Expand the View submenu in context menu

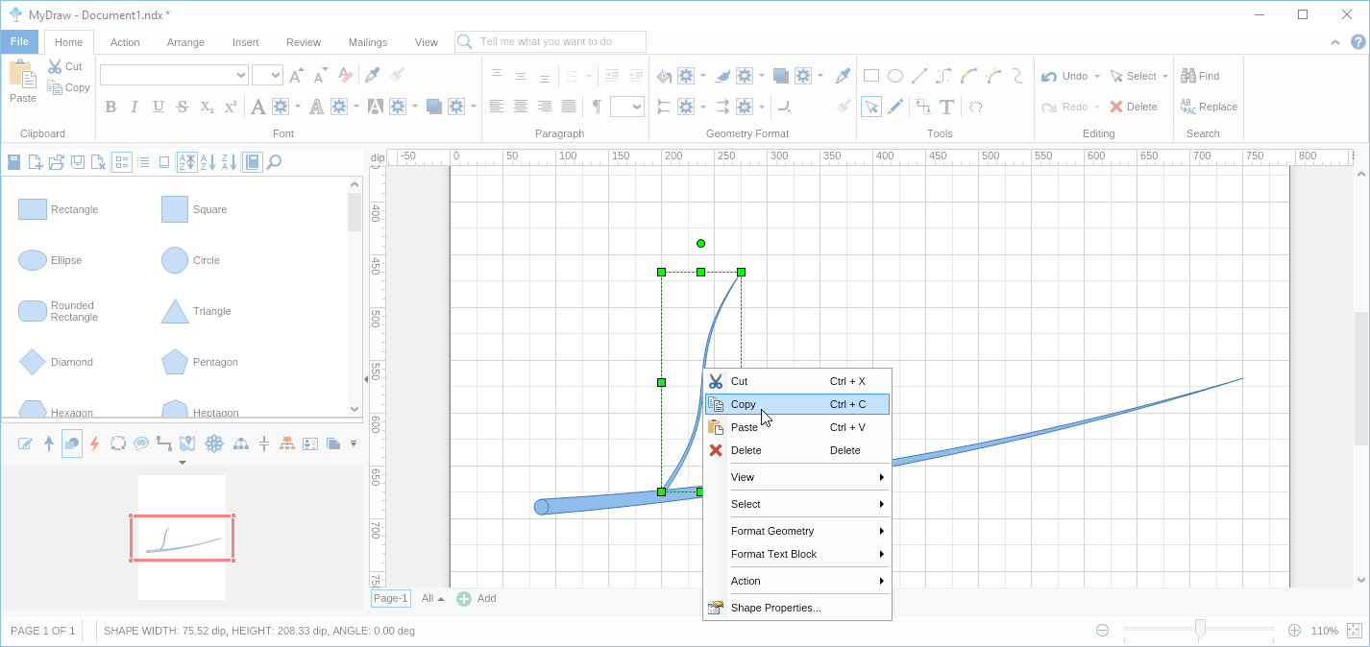click(x=797, y=477)
